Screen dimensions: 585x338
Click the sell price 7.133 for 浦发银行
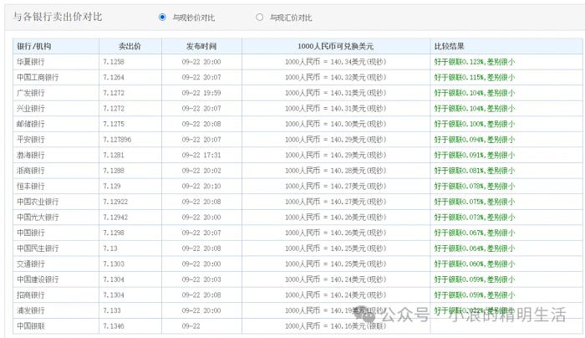click(x=112, y=310)
